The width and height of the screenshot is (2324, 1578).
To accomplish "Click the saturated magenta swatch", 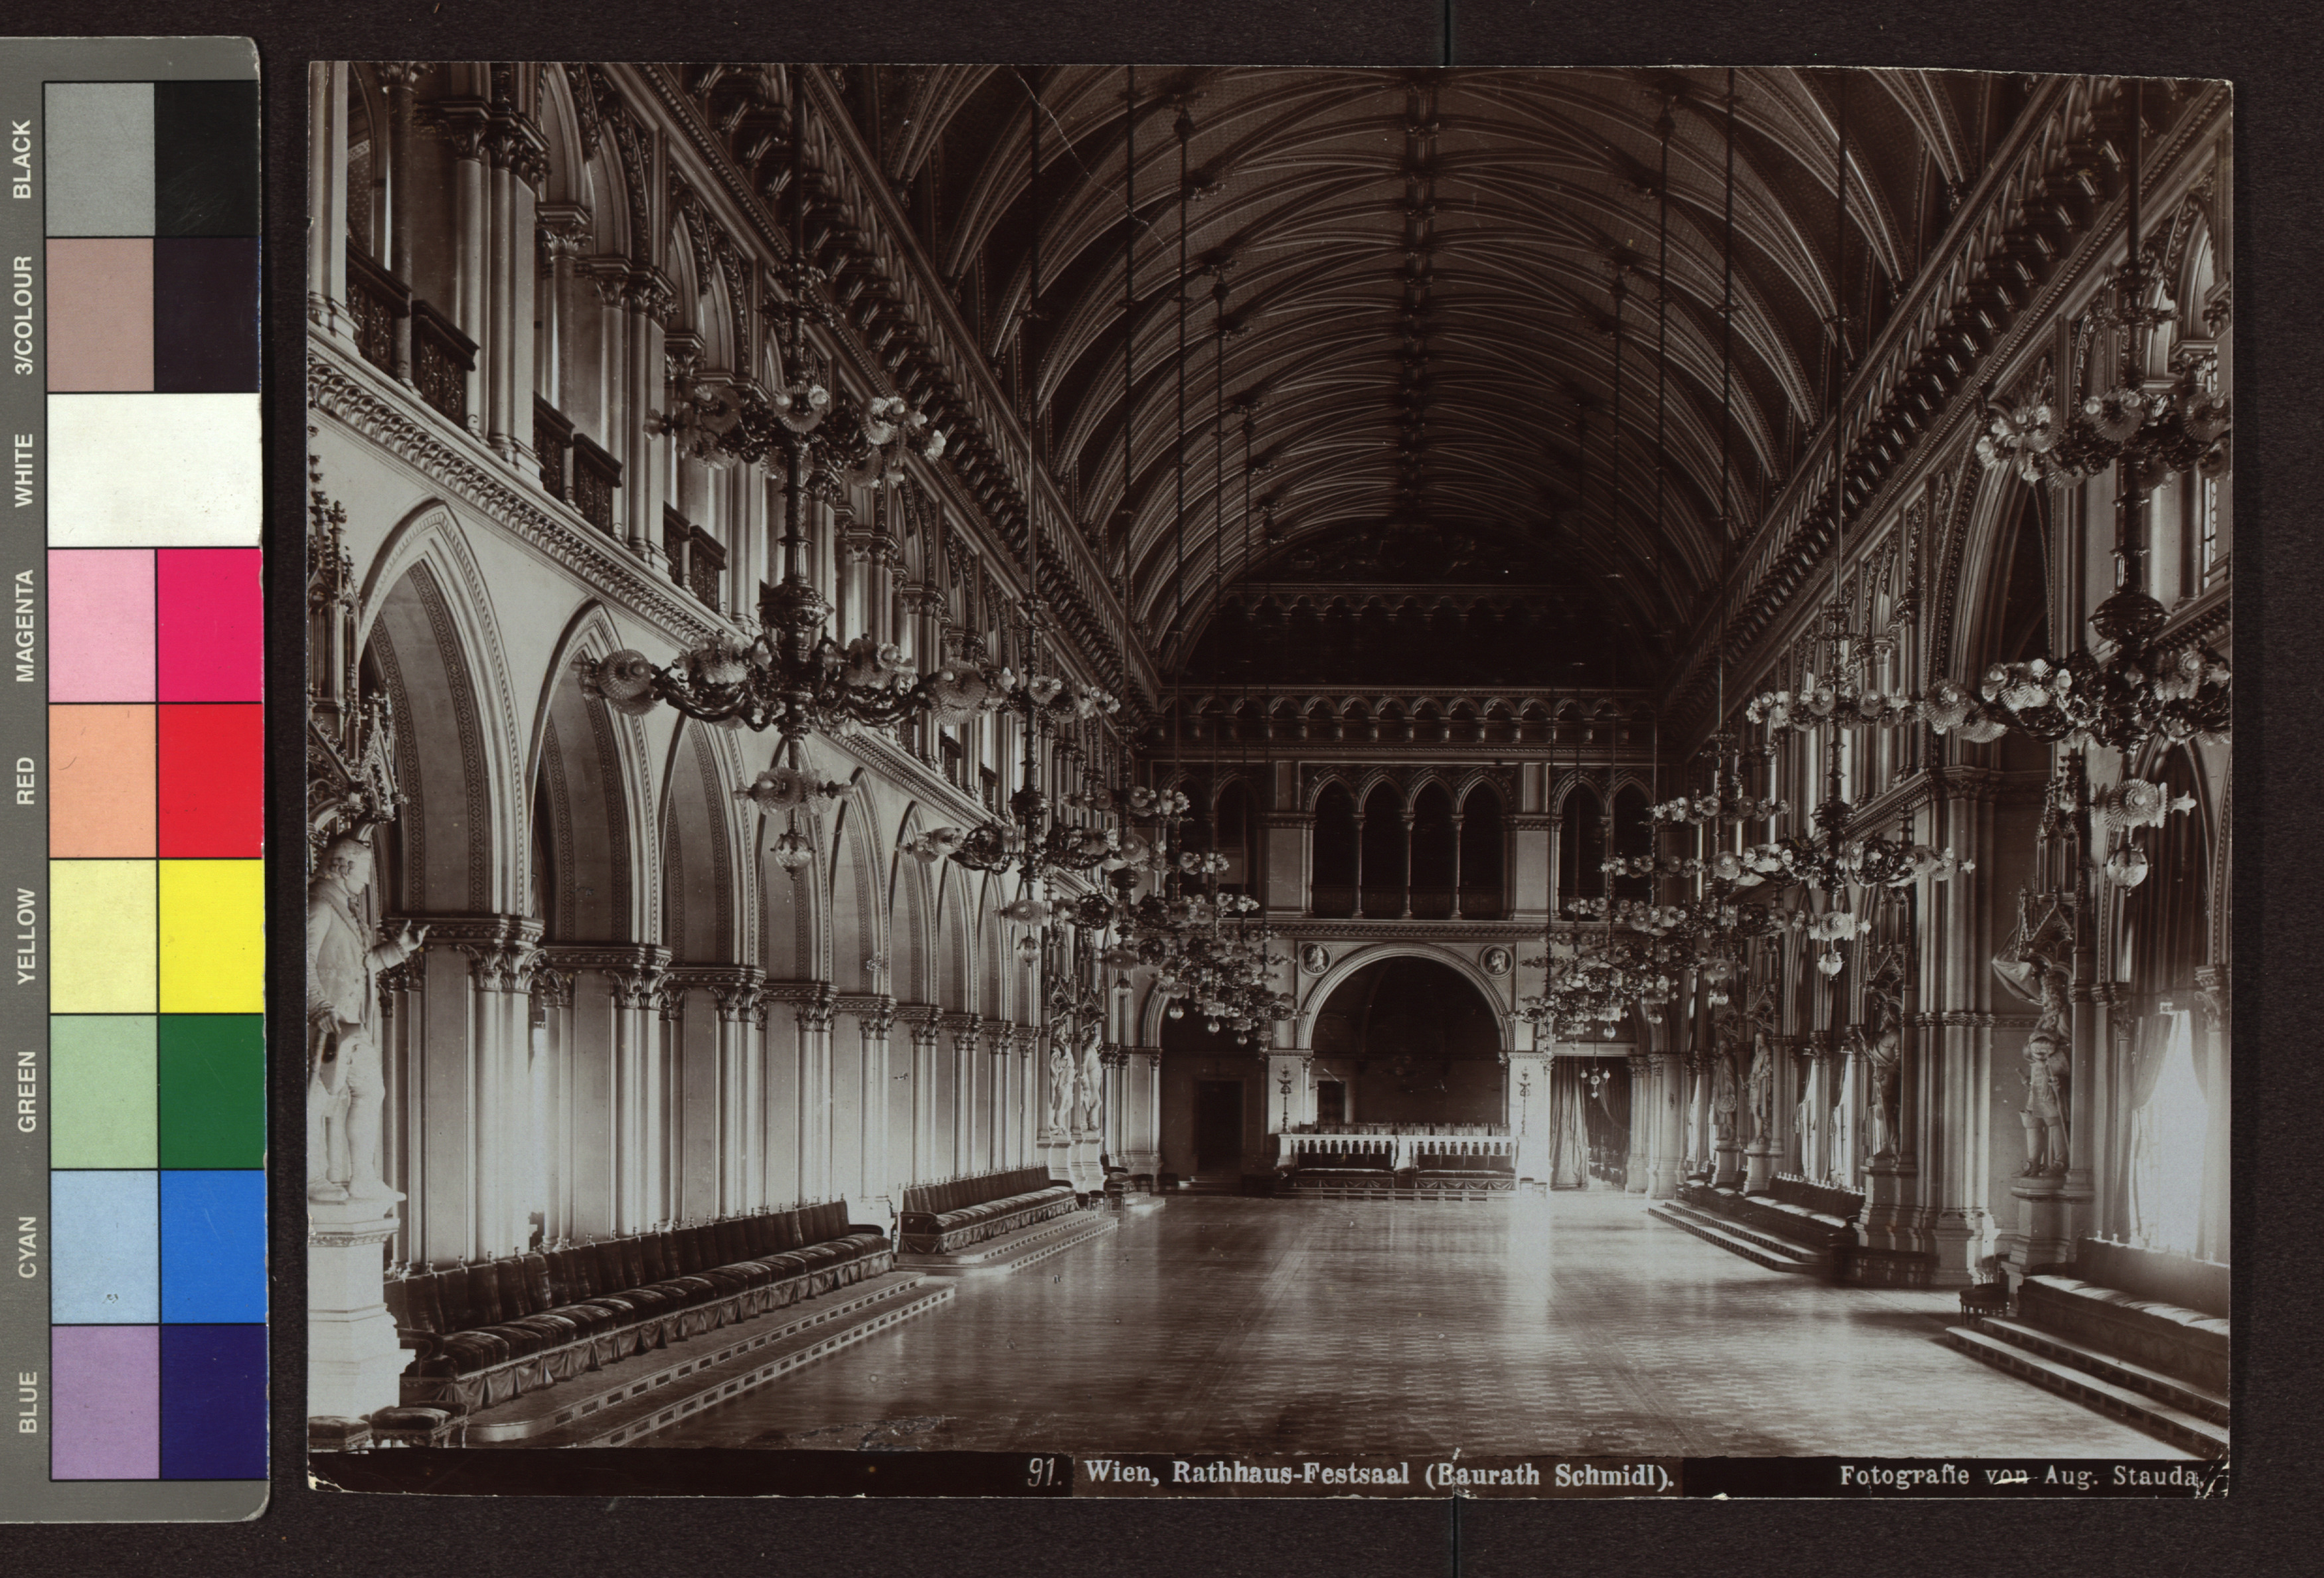I will click(x=209, y=625).
